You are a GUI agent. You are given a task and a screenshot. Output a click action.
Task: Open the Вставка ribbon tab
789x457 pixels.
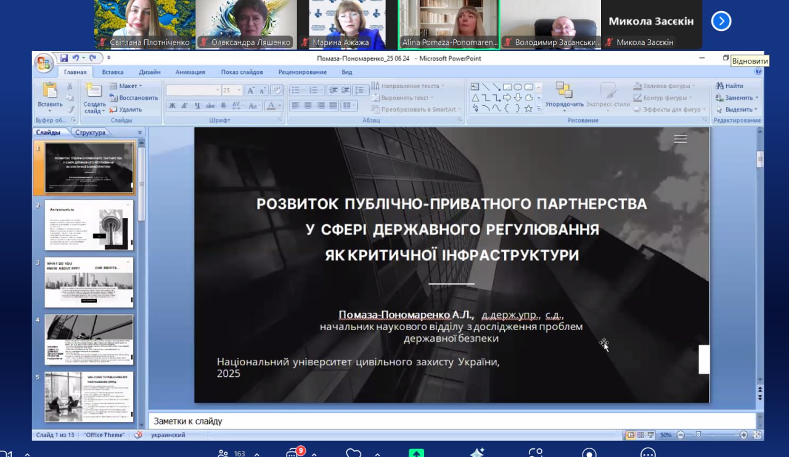point(113,72)
